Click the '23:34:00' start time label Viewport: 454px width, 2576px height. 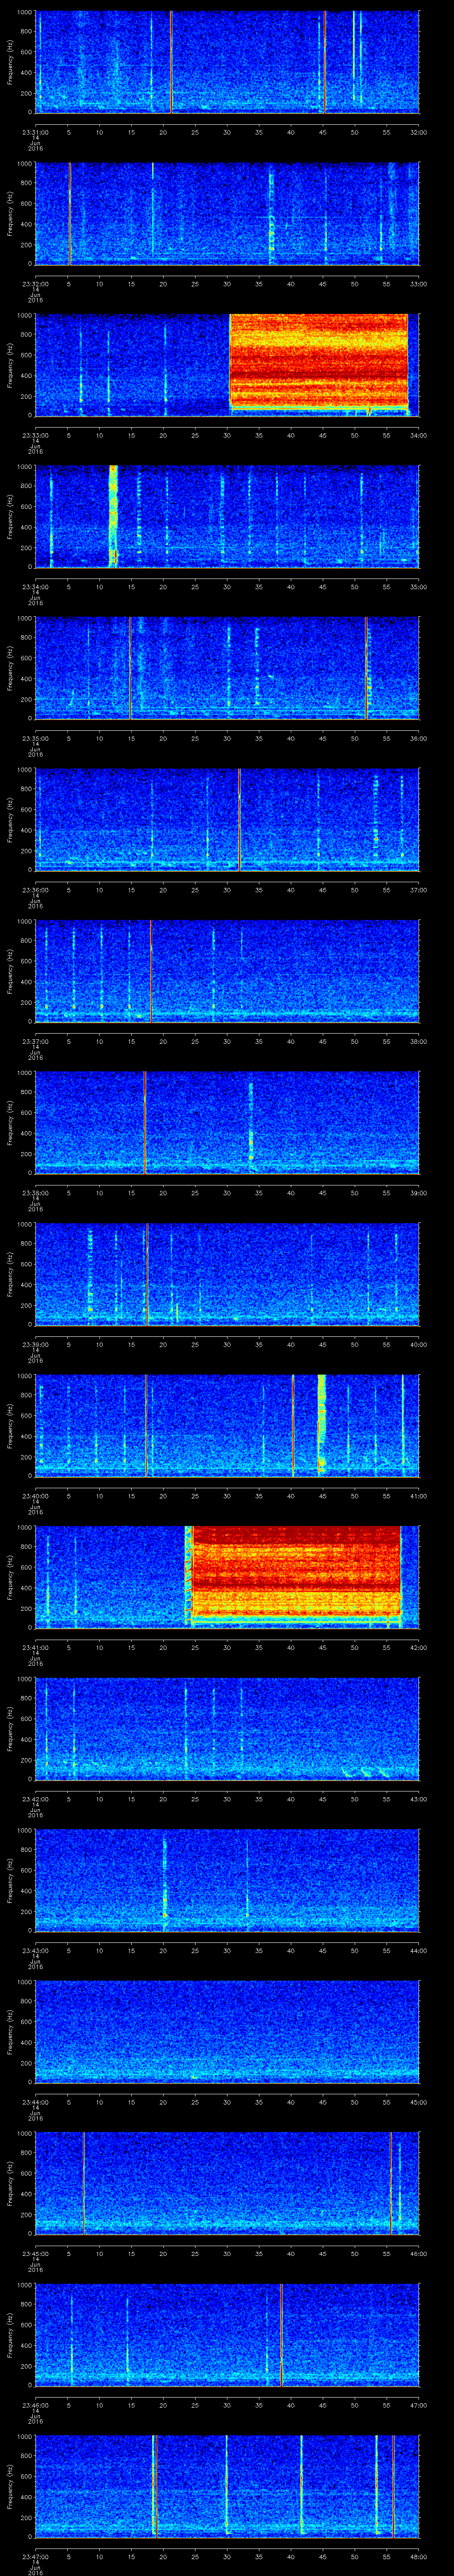36,587
